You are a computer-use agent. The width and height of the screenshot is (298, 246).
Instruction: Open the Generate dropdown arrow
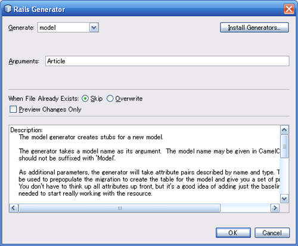click(94, 27)
